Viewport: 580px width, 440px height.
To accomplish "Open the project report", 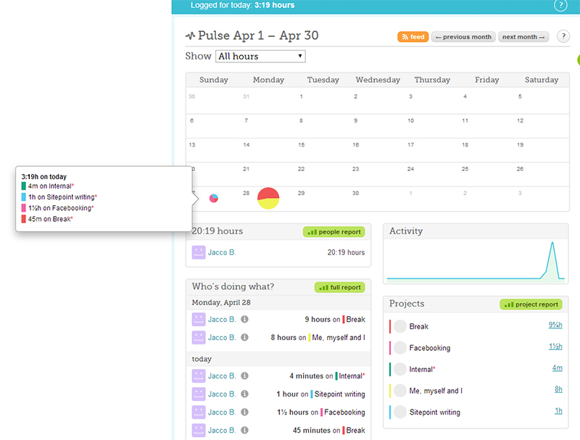I will coord(531,304).
